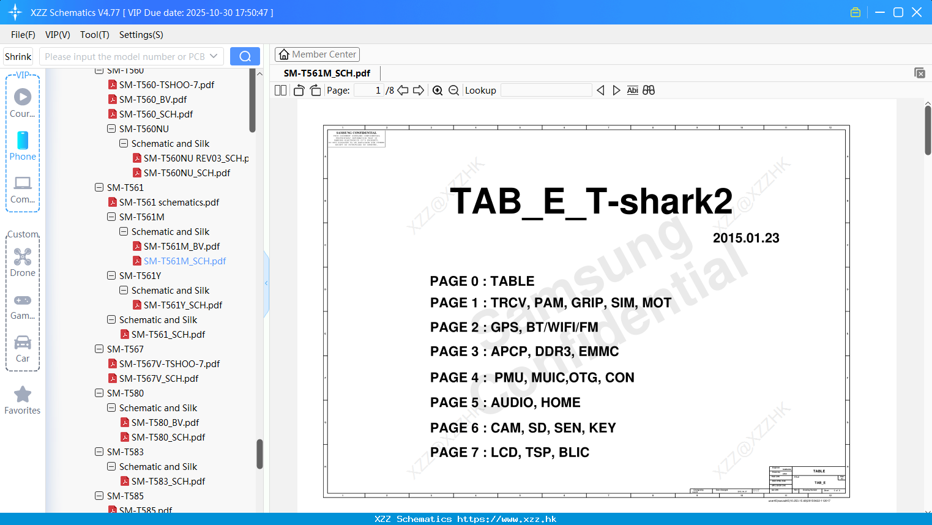
Task: Click the binoculars search icon
Action: tap(649, 90)
